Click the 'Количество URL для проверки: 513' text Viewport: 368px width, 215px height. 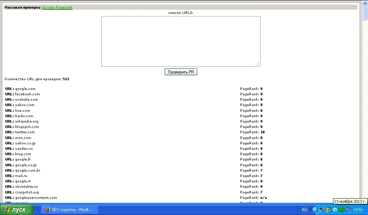coord(37,79)
